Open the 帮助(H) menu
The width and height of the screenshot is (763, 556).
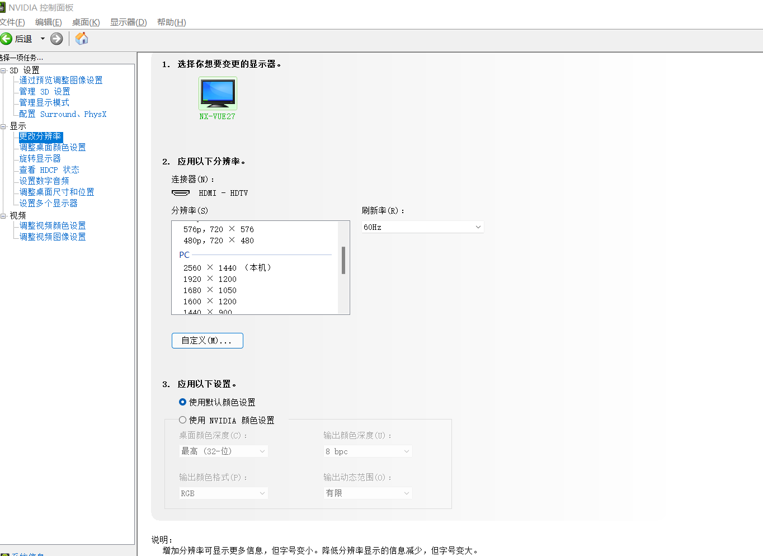(x=171, y=22)
